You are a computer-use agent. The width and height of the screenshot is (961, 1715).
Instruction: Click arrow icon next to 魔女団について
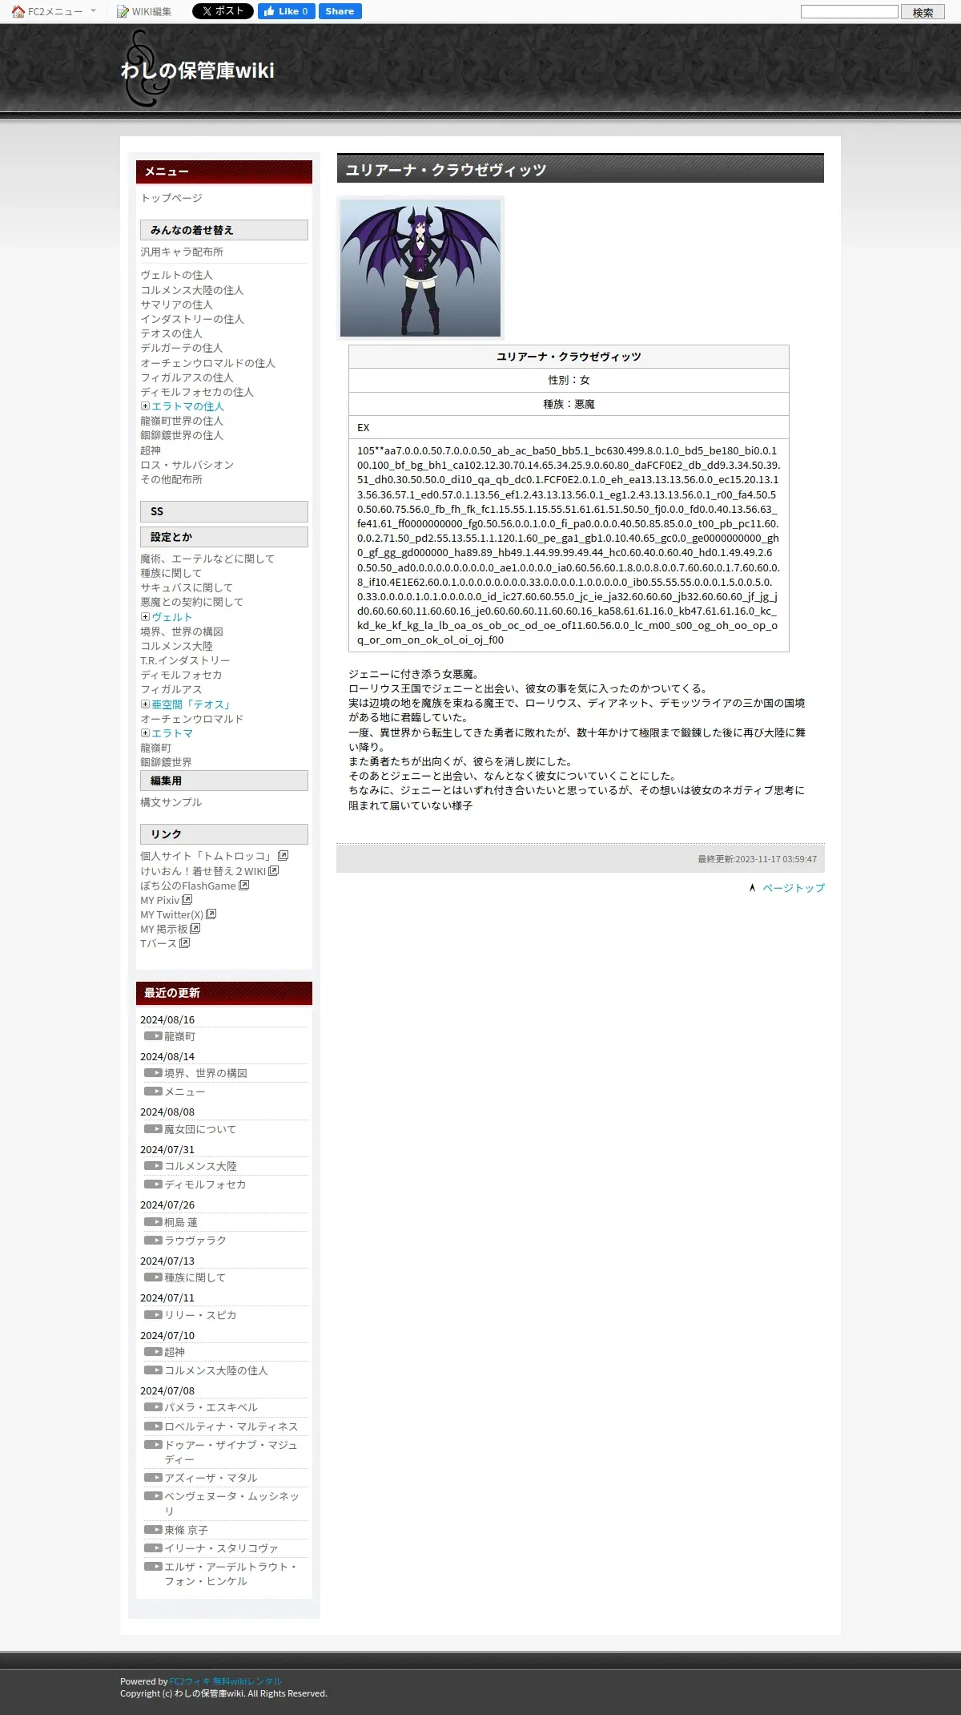(153, 1129)
